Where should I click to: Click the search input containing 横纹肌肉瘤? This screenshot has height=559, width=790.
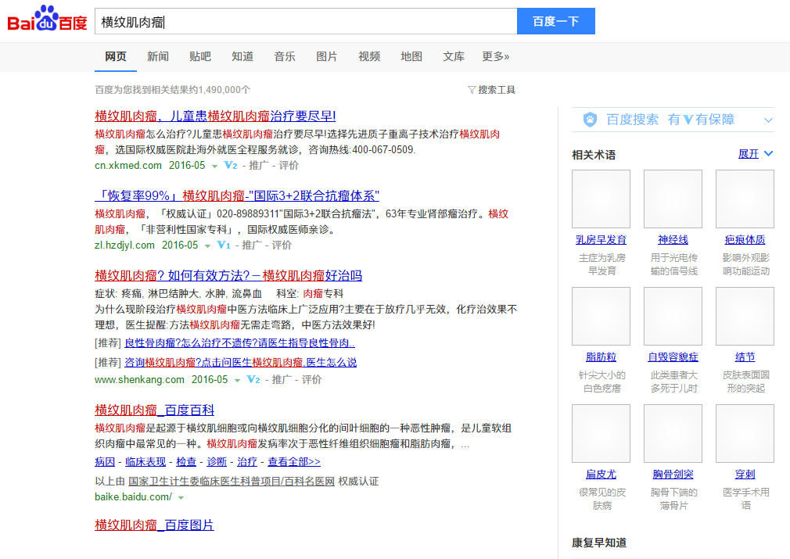306,21
